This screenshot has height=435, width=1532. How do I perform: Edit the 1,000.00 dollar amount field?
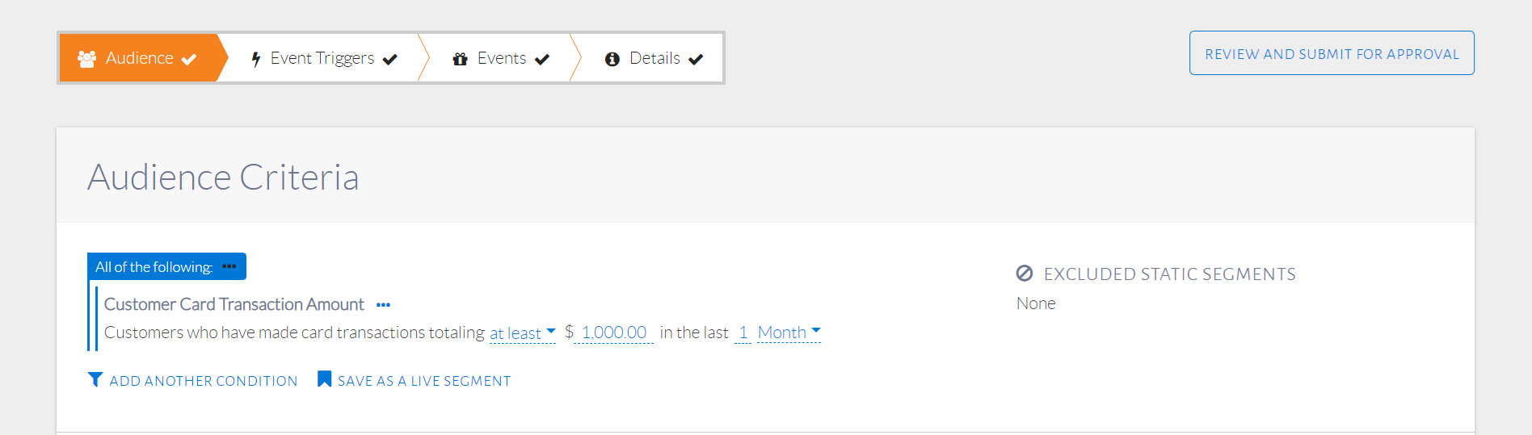[613, 333]
